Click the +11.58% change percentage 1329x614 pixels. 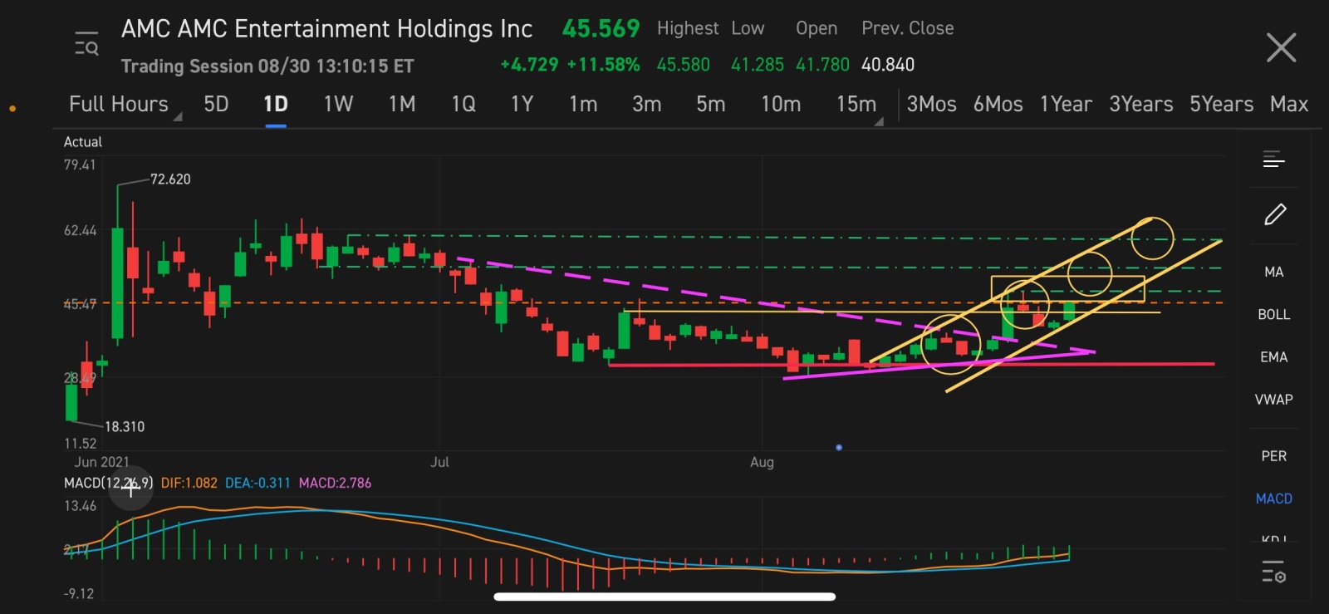(603, 65)
